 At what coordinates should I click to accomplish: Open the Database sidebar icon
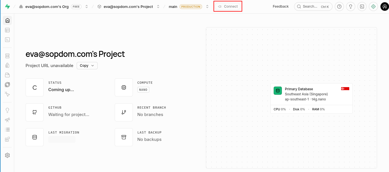7,56
